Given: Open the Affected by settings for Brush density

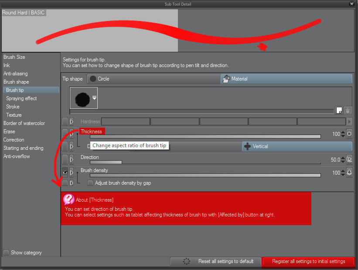Looking at the screenshot, I should tap(349, 173).
